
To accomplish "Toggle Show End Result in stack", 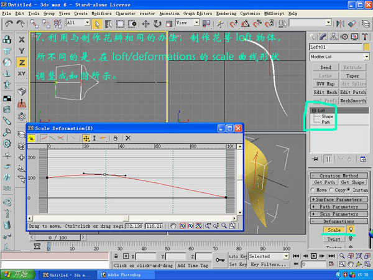I will pos(328,159).
